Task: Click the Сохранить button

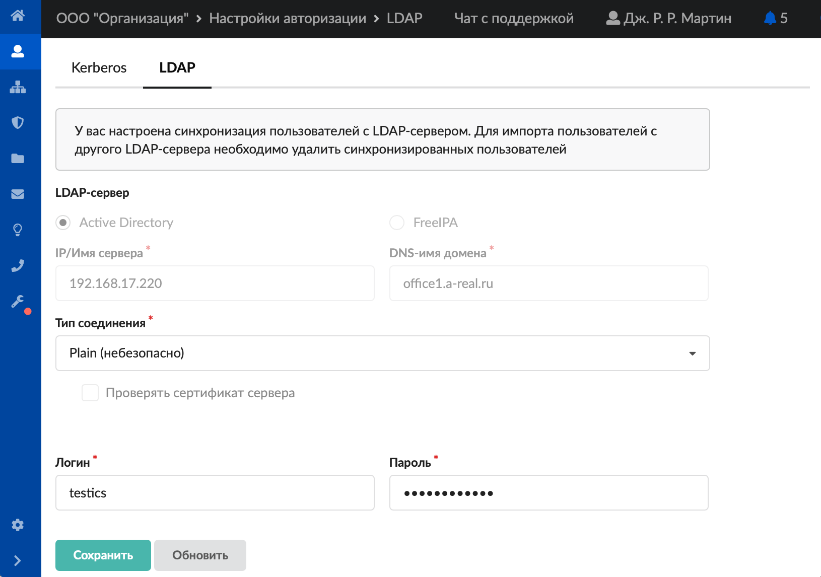Action: coord(103,555)
